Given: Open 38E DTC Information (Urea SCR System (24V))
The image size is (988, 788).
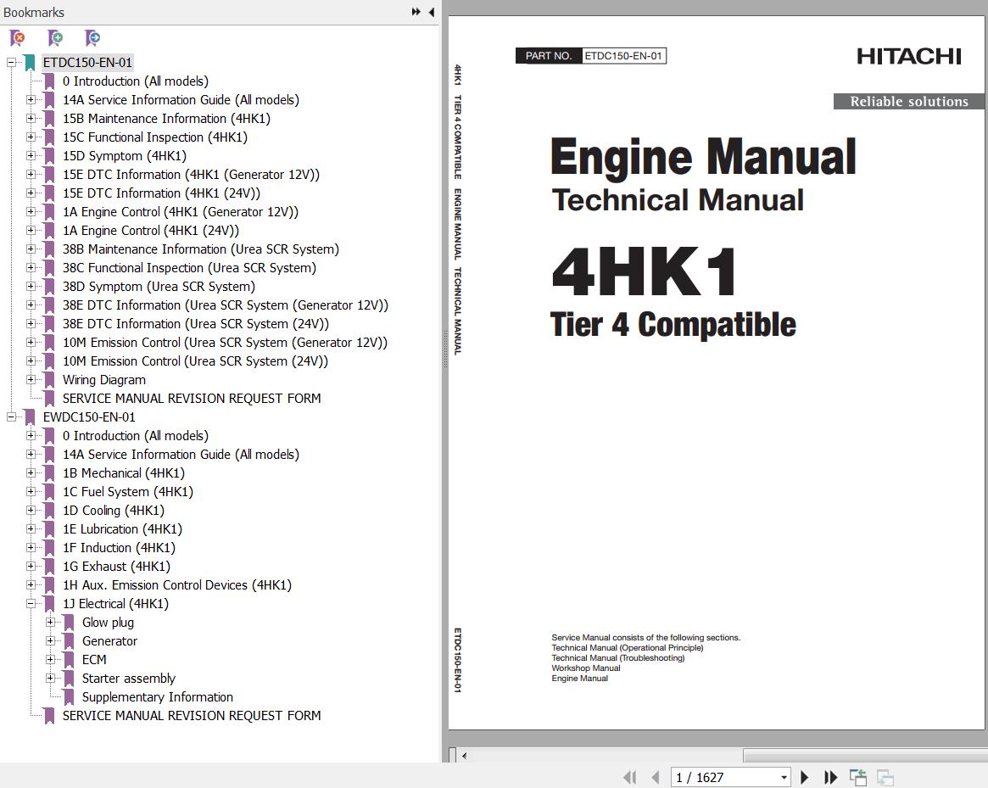Looking at the screenshot, I should (195, 323).
